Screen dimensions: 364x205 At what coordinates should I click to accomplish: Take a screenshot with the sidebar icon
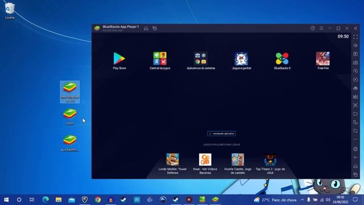pos(355,105)
